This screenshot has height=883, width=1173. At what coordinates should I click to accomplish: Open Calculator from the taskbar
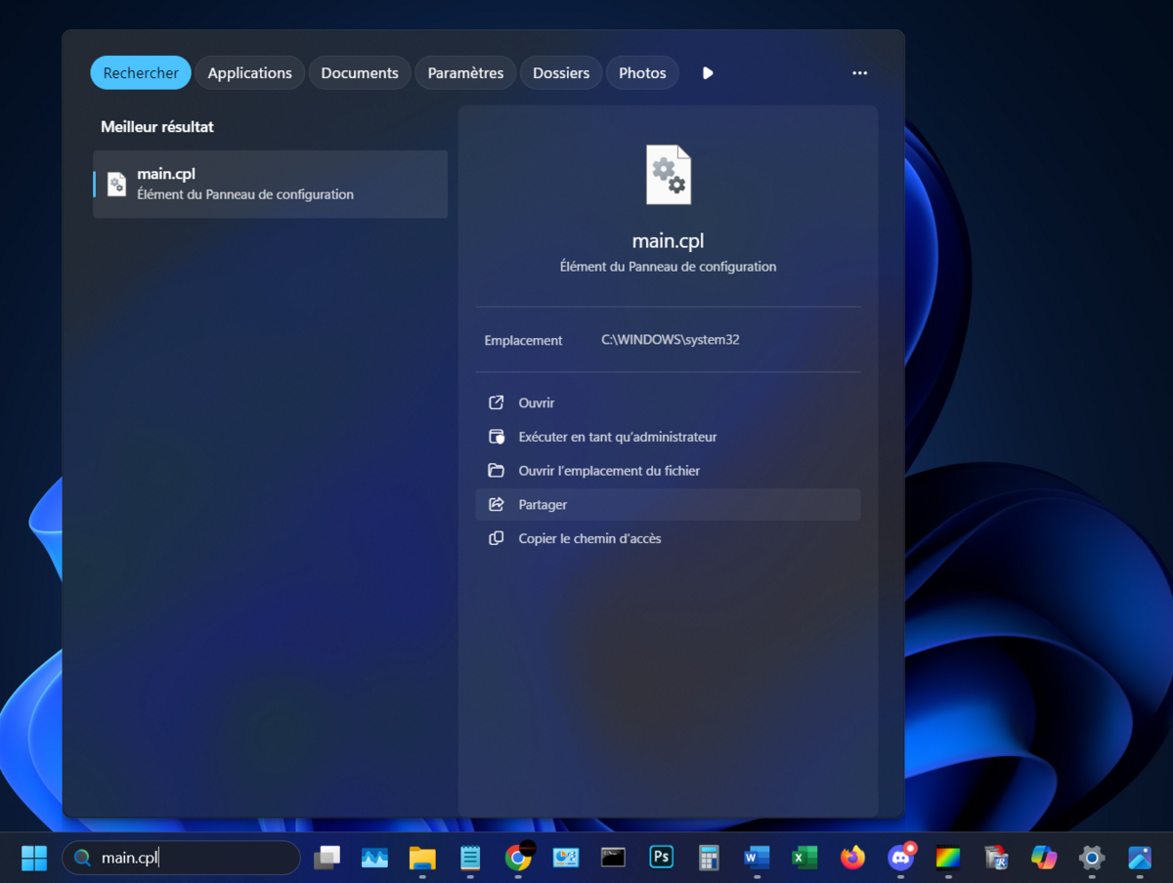pyautogui.click(x=710, y=858)
